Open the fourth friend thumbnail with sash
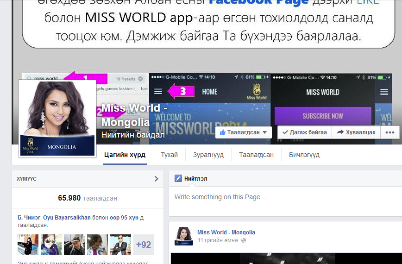The width and height of the screenshot is (402, 264). (x=97, y=245)
